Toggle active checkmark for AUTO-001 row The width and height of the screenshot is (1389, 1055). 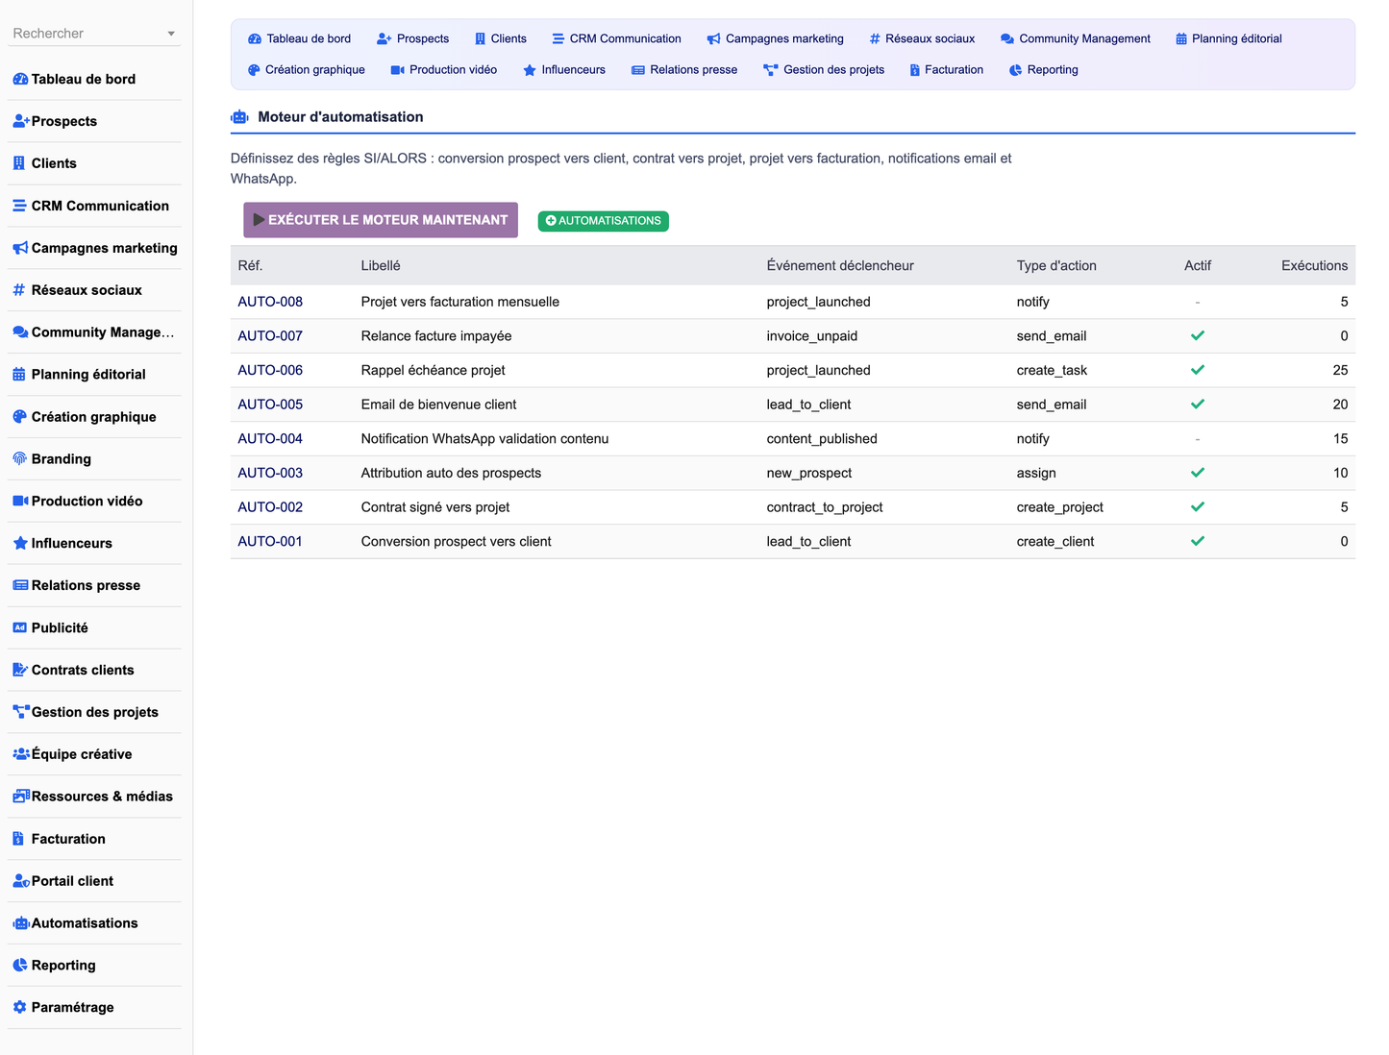coord(1198,541)
